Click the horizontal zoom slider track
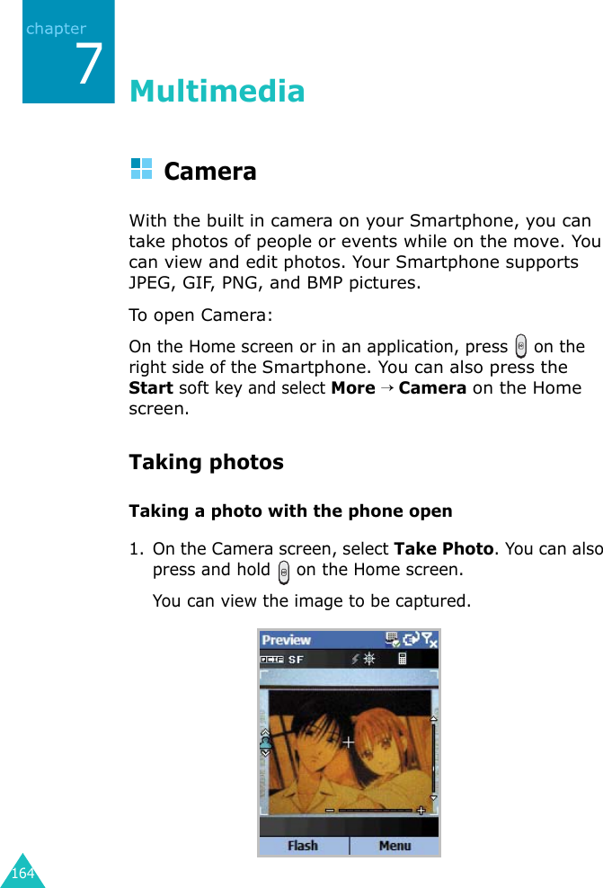The height and width of the screenshot is (888, 603). [375, 811]
